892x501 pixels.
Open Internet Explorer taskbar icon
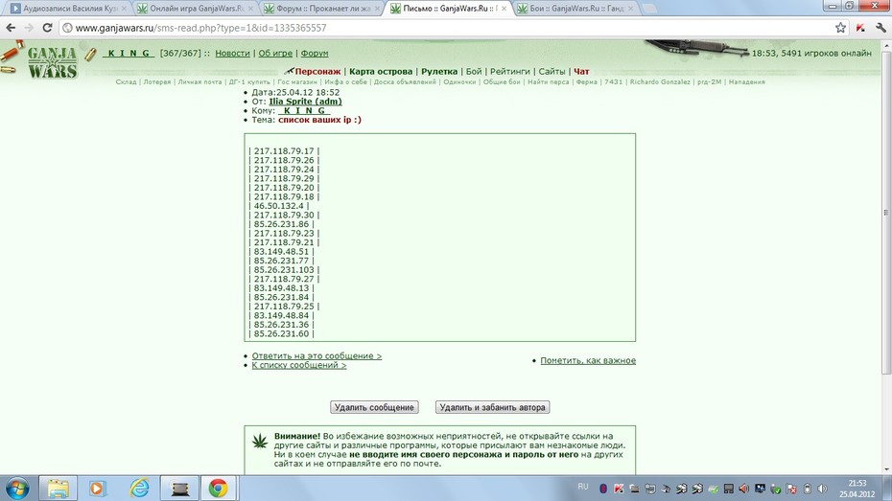[139, 488]
